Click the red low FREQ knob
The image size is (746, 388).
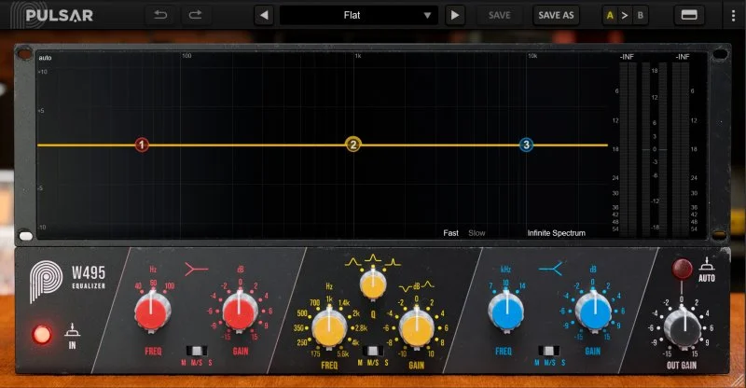(x=152, y=312)
